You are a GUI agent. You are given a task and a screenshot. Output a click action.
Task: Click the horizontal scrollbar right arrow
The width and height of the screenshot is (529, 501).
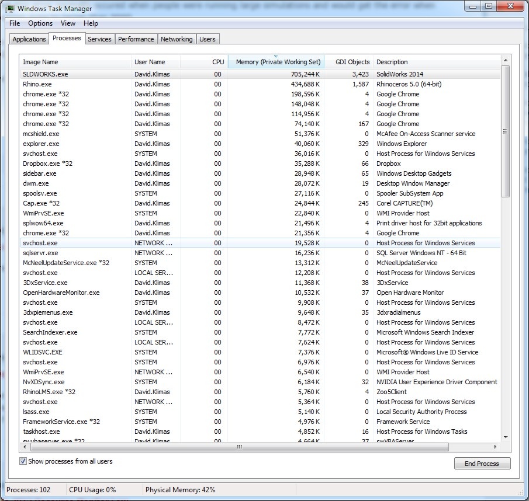tap(495, 447)
